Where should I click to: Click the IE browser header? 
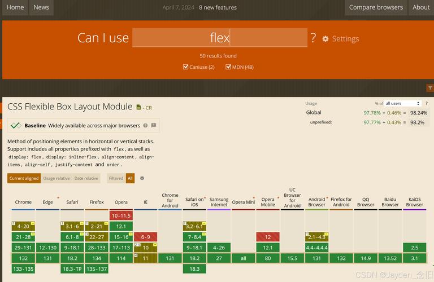tap(146, 202)
